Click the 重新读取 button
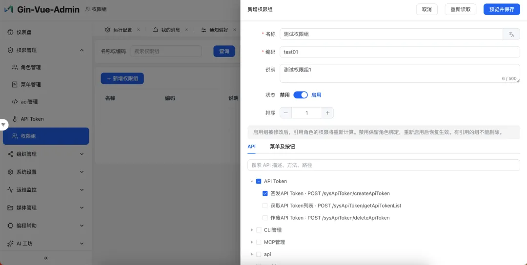Viewport: 527px width, 265px height. click(x=461, y=9)
